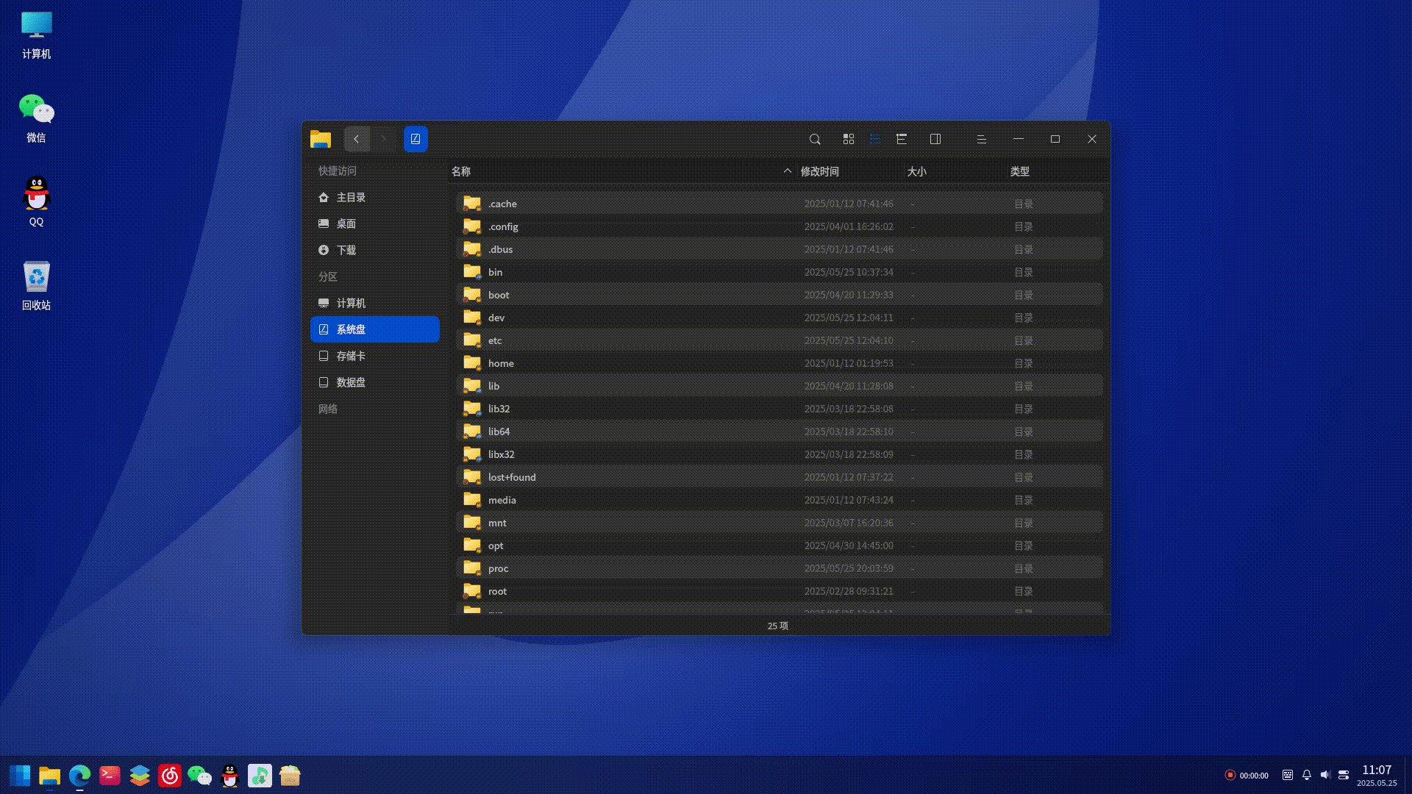Select the etc folder icon

point(472,340)
